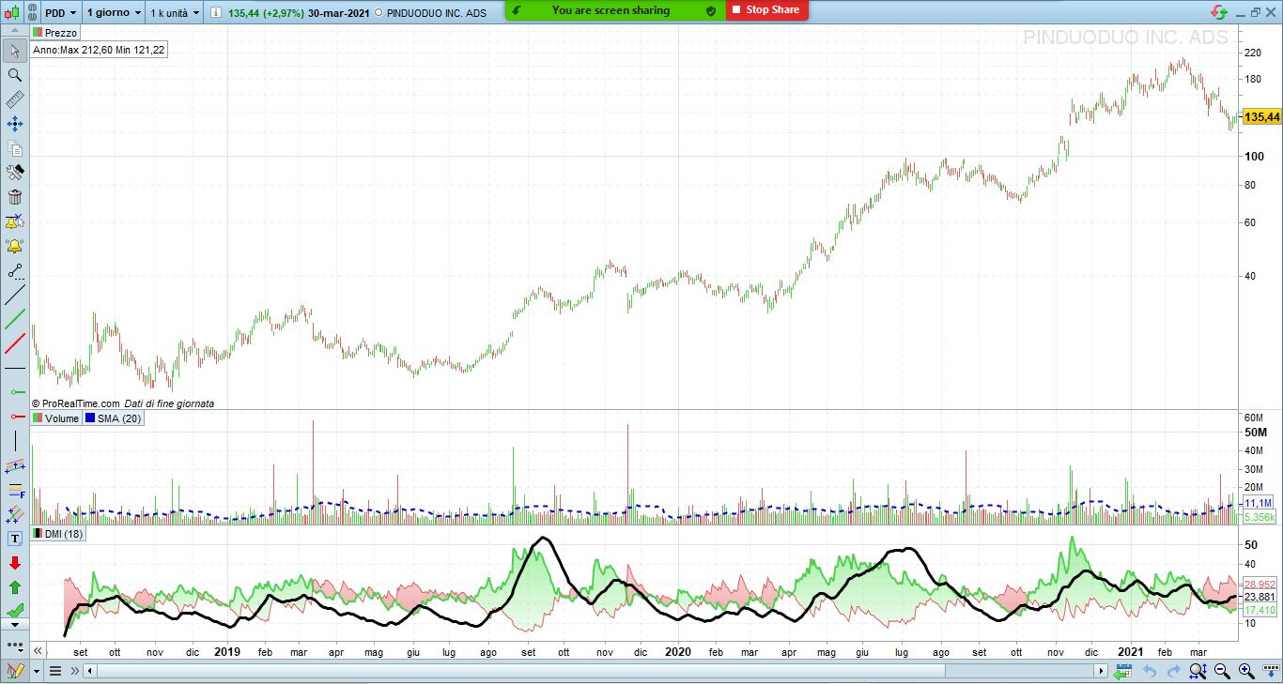The image size is (1283, 684).
Task: Select the magnifier zoom tool in the left toolbar
Action: [15, 75]
